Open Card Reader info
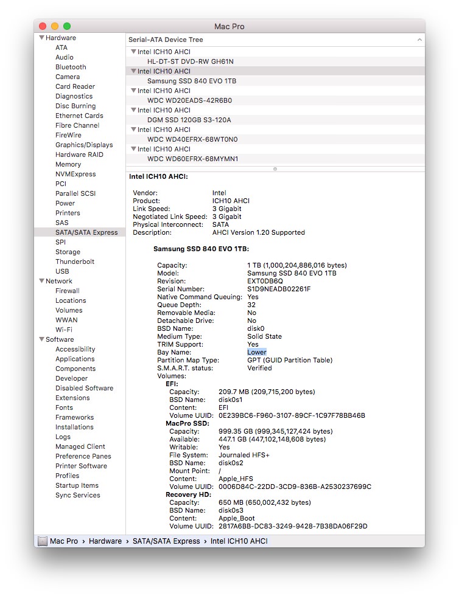The image size is (459, 596). point(75,86)
